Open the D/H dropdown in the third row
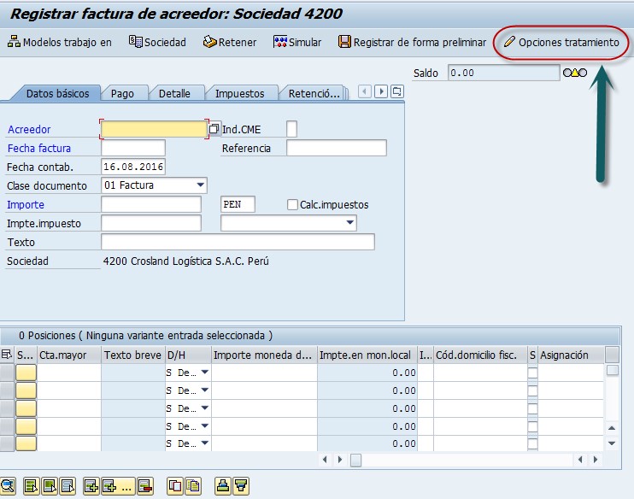This screenshot has height=499, width=634. 205,408
